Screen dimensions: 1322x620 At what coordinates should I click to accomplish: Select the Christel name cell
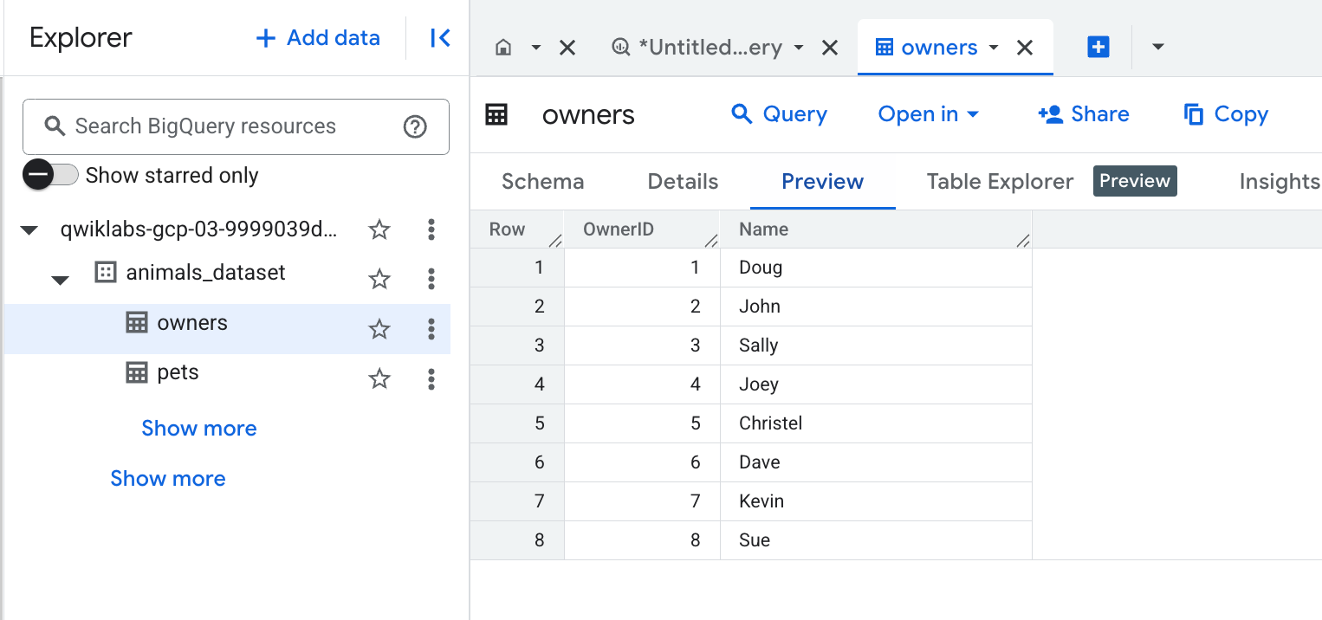click(876, 424)
